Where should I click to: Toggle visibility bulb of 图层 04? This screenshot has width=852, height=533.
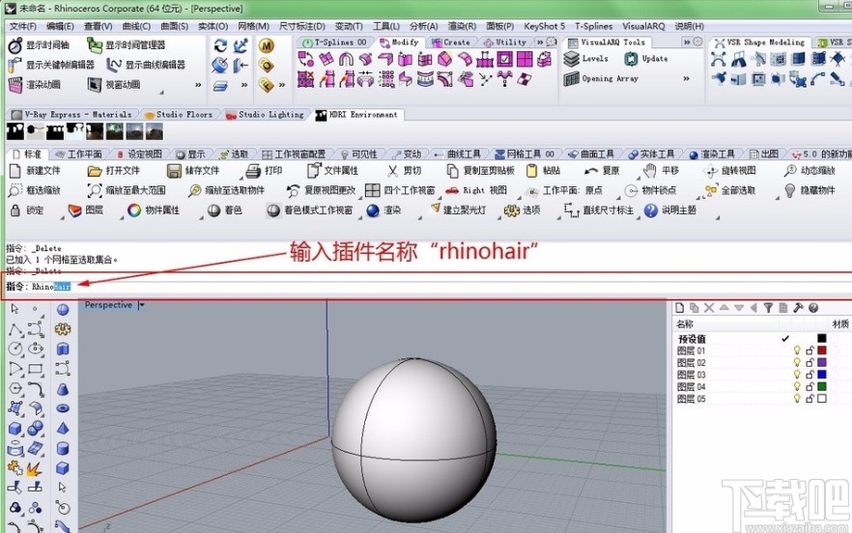click(x=797, y=386)
